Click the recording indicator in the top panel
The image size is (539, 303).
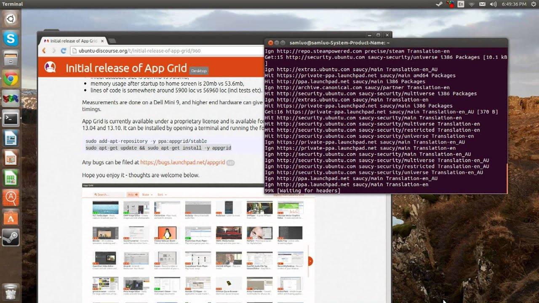click(x=450, y=4)
